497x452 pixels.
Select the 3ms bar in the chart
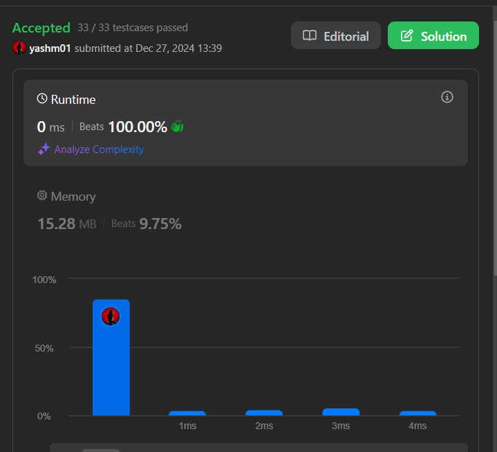coord(341,412)
